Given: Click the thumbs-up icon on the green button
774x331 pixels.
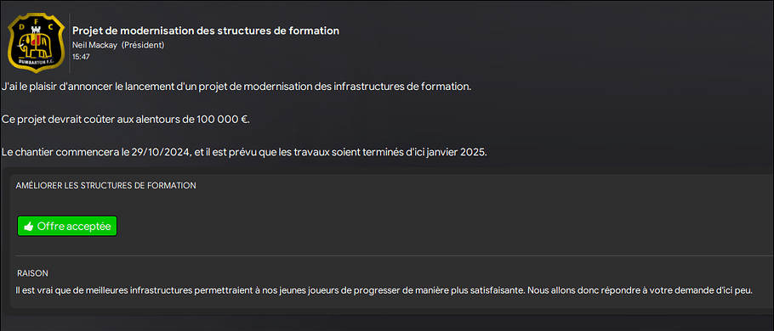Looking at the screenshot, I should [x=29, y=227].
